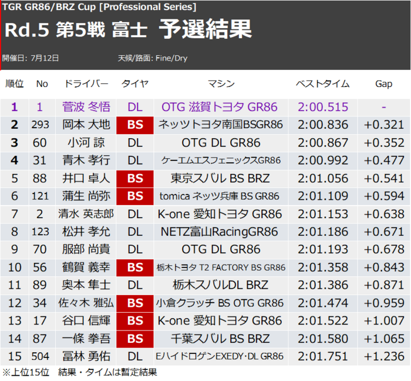Click gap value +0.843

384,268
